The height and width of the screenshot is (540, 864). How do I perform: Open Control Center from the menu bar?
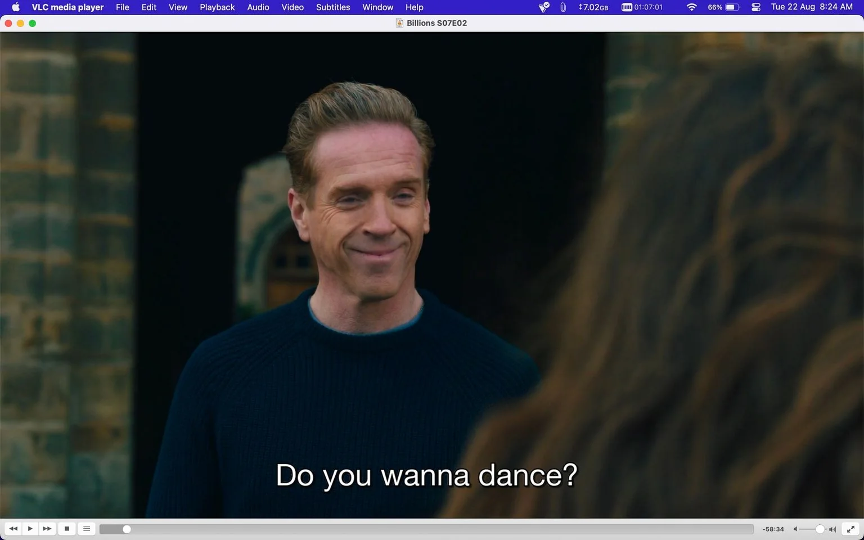click(x=756, y=7)
